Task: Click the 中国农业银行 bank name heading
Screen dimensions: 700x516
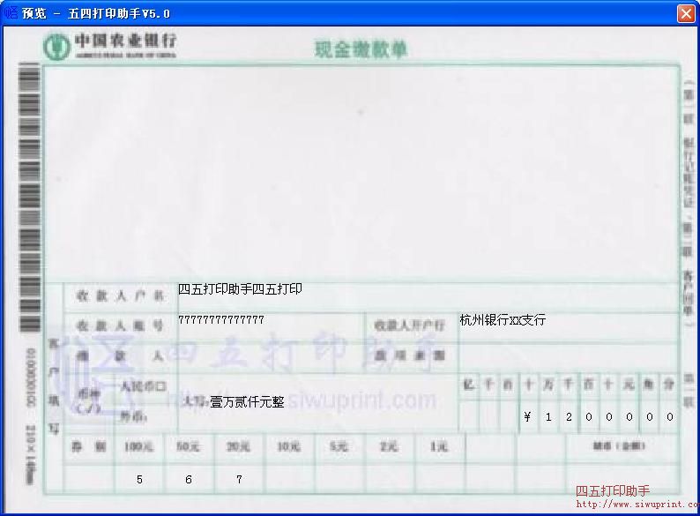Action: pos(125,41)
